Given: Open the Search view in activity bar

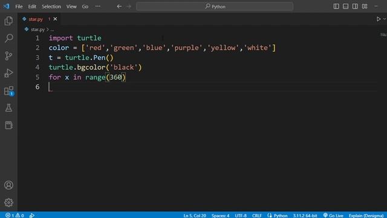Looking at the screenshot, I should (8, 38).
